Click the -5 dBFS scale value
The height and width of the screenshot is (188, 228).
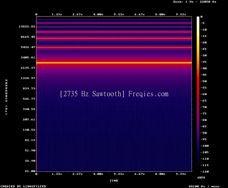(202, 23)
